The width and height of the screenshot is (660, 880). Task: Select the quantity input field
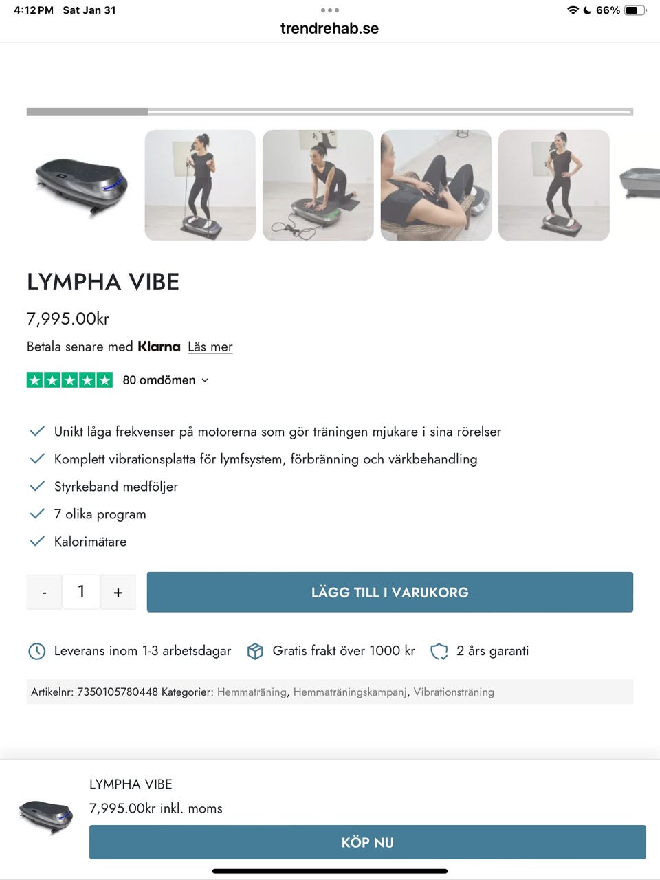click(x=81, y=592)
